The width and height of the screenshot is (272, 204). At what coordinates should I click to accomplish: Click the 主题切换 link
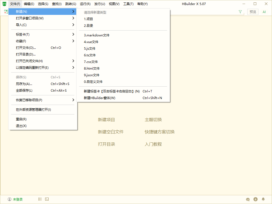tap(153, 120)
